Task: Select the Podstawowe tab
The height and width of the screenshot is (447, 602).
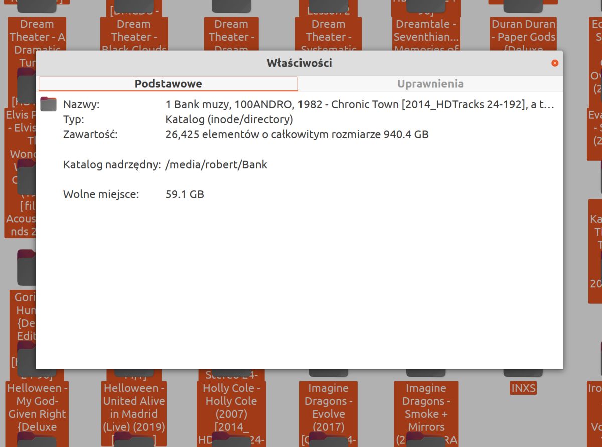Action: [168, 84]
